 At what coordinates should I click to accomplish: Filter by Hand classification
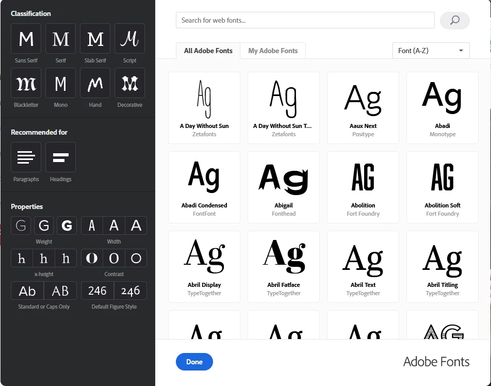coord(95,83)
